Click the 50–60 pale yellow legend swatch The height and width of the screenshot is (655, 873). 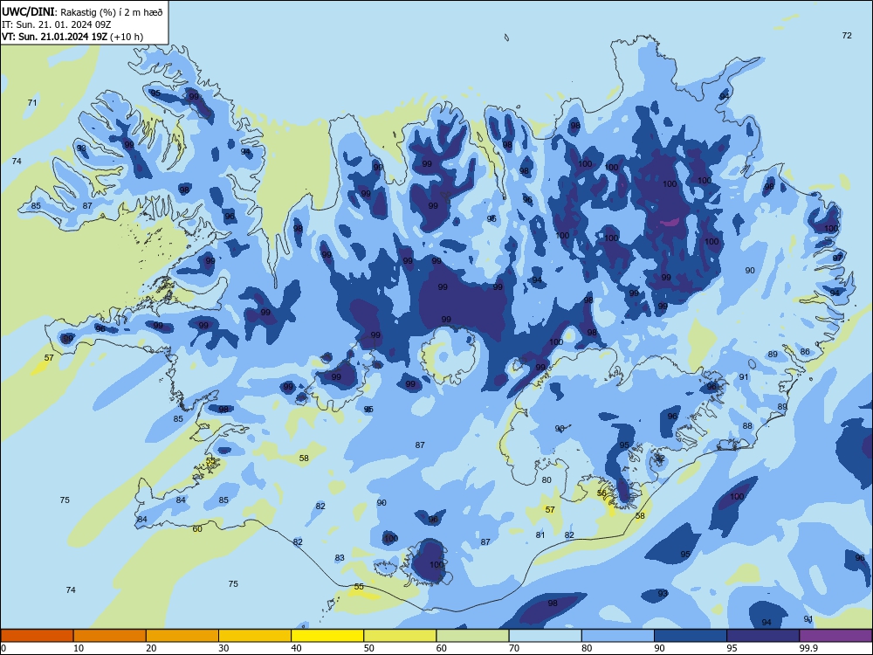point(401,636)
